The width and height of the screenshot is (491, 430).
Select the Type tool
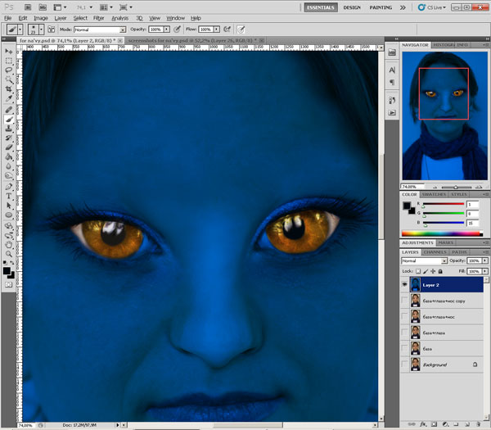coord(9,197)
